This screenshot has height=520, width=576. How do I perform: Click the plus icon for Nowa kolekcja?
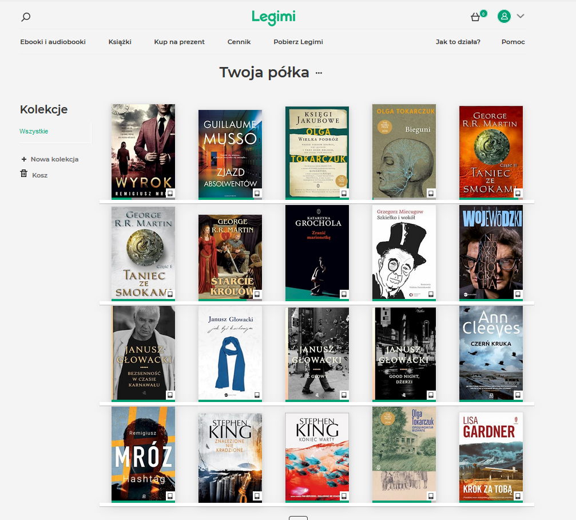point(24,159)
